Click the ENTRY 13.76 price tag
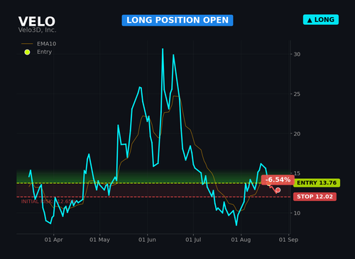Viewport: 355px width, 259px height. pyautogui.click(x=317, y=183)
